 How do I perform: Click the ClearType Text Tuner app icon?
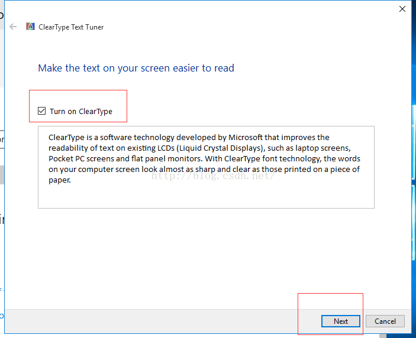(x=30, y=27)
